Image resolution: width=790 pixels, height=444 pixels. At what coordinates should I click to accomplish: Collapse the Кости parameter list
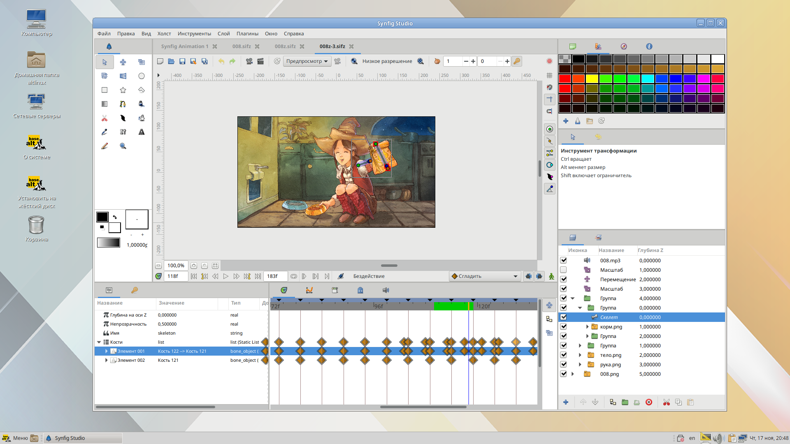pyautogui.click(x=99, y=342)
